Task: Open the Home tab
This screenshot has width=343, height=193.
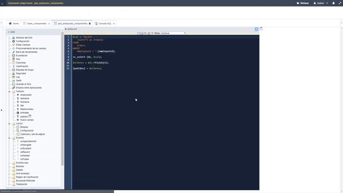Action: (x=13, y=24)
